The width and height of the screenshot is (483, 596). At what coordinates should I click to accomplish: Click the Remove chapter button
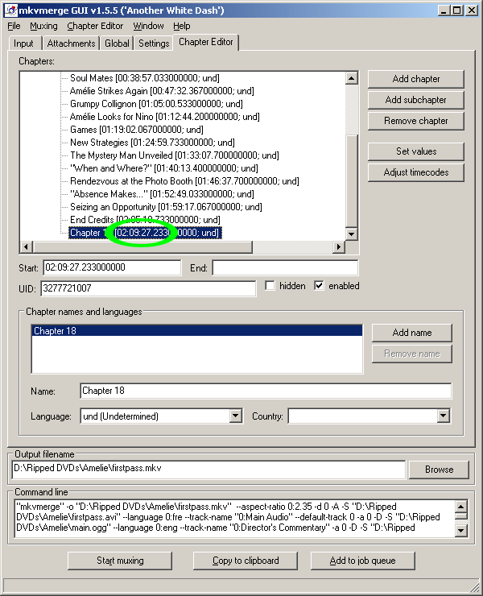pyautogui.click(x=415, y=121)
